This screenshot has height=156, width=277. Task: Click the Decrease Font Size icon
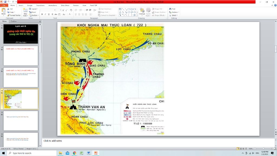[67, 10]
